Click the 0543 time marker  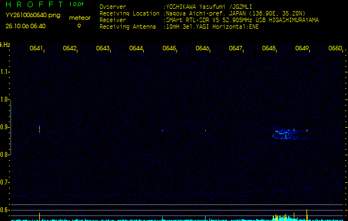(102, 48)
